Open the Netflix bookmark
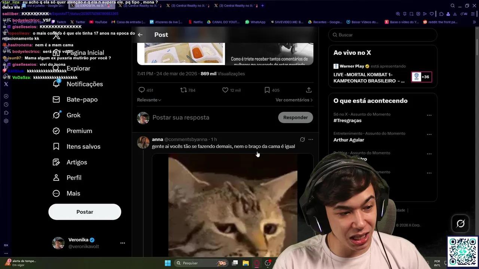Viewport: 479px width, 269px height. 196,22
